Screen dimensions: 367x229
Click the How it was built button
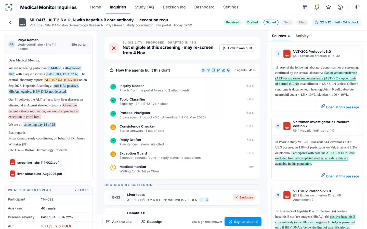tap(237, 48)
